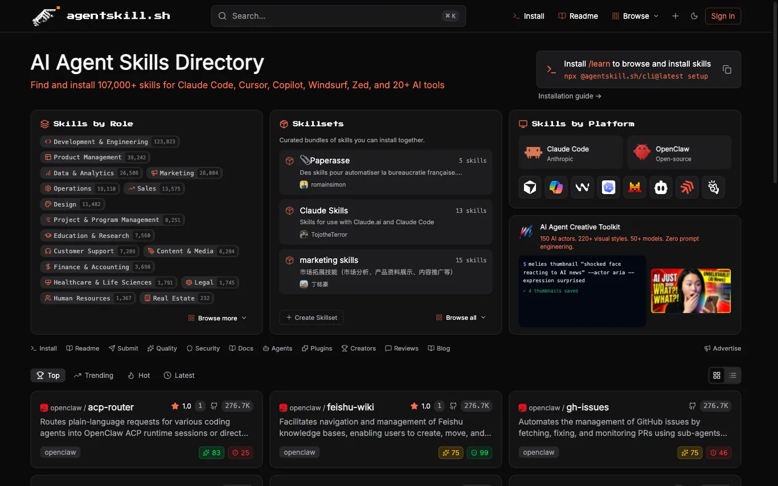Click the Sign in button

(723, 16)
